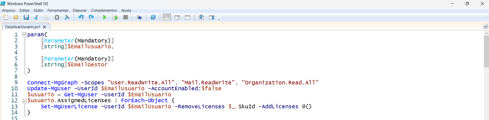This screenshot has height=120, width=489.
Task: Cut selection with the scissors icon
Action: (x=36, y=17)
